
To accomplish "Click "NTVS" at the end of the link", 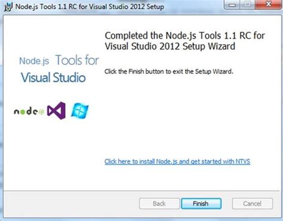I will click(x=243, y=161).
